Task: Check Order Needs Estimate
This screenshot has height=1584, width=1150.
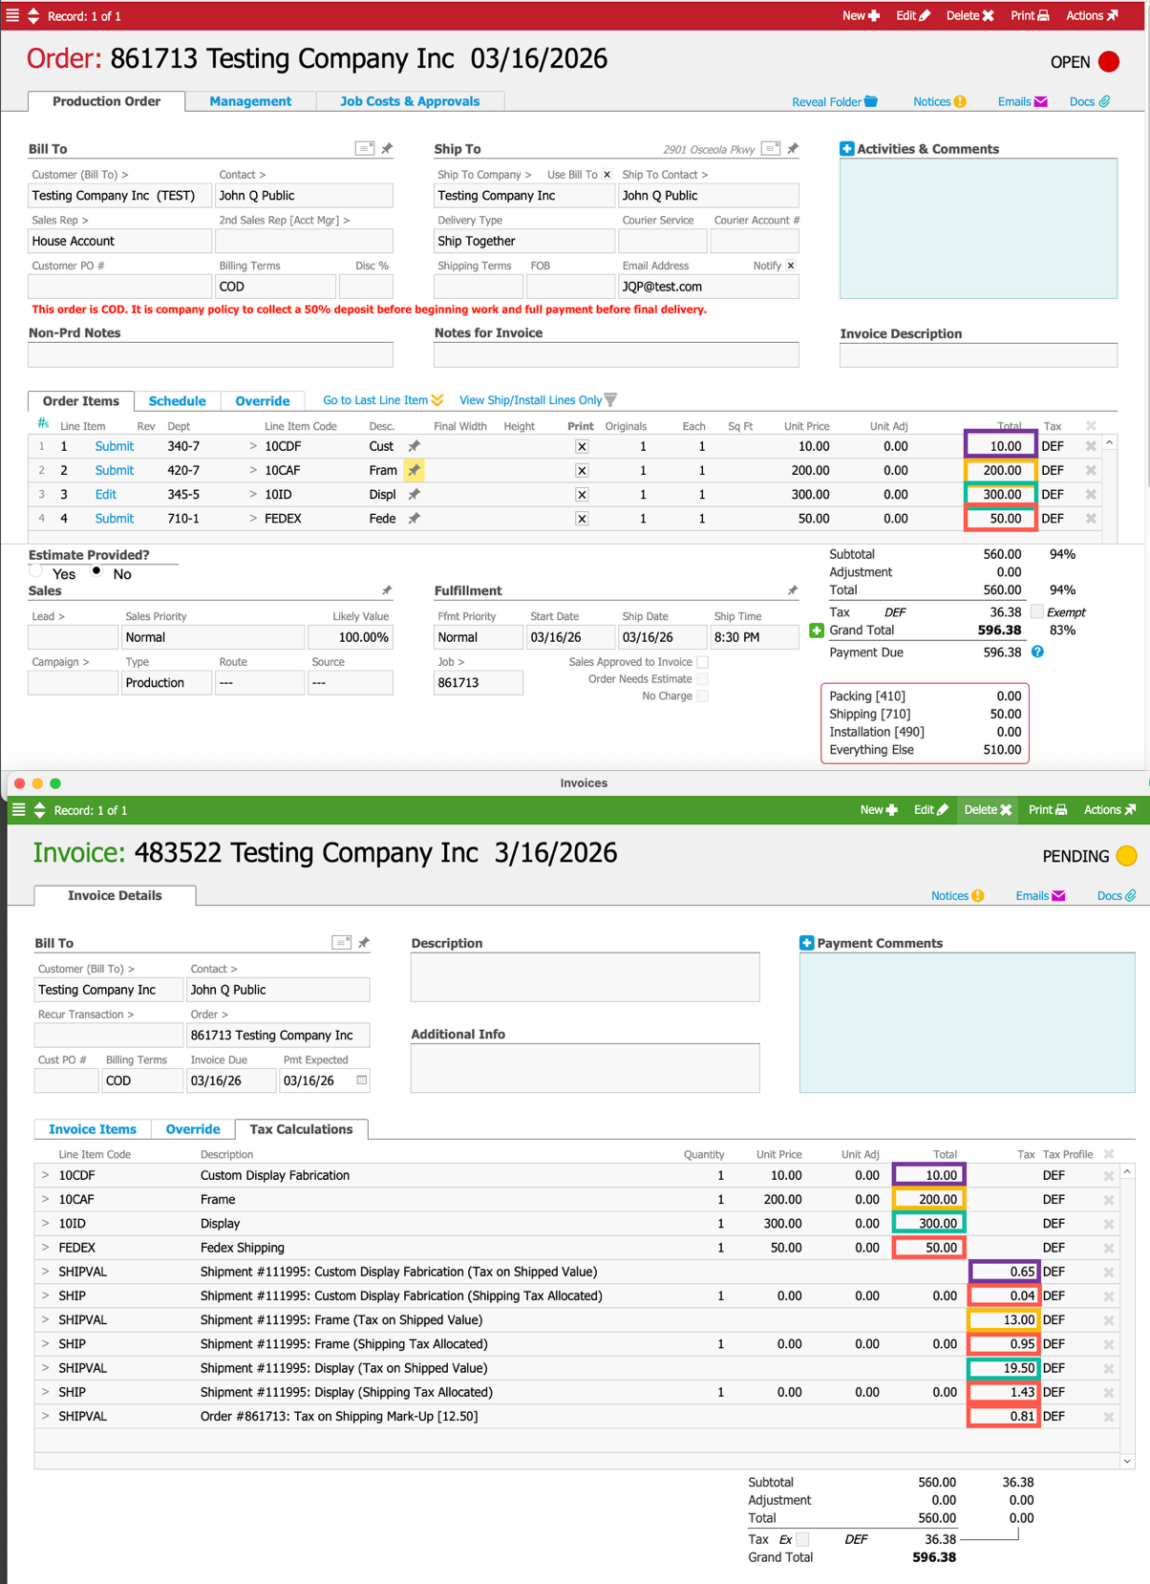Action: 703,679
